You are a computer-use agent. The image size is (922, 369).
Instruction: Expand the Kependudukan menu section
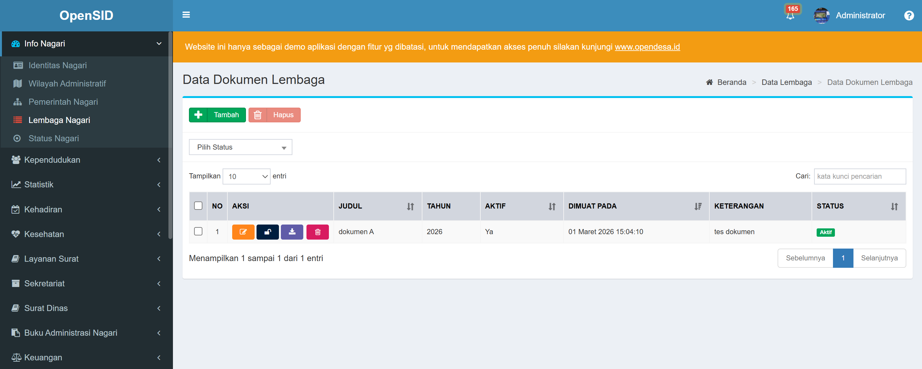point(52,160)
